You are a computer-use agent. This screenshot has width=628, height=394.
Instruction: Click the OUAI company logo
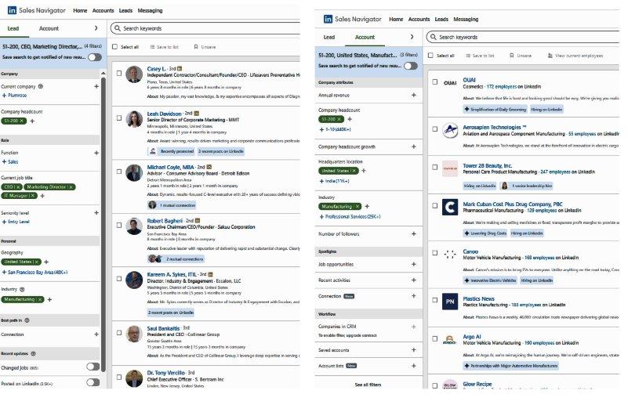[450, 83]
